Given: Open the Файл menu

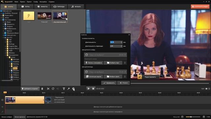Looking at the screenshot, I should 16,2.
